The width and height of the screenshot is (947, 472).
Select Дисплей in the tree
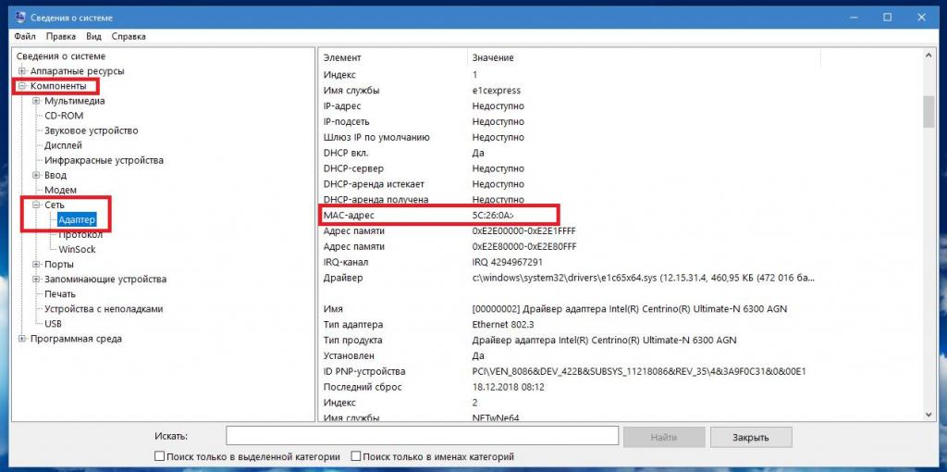pos(64,145)
